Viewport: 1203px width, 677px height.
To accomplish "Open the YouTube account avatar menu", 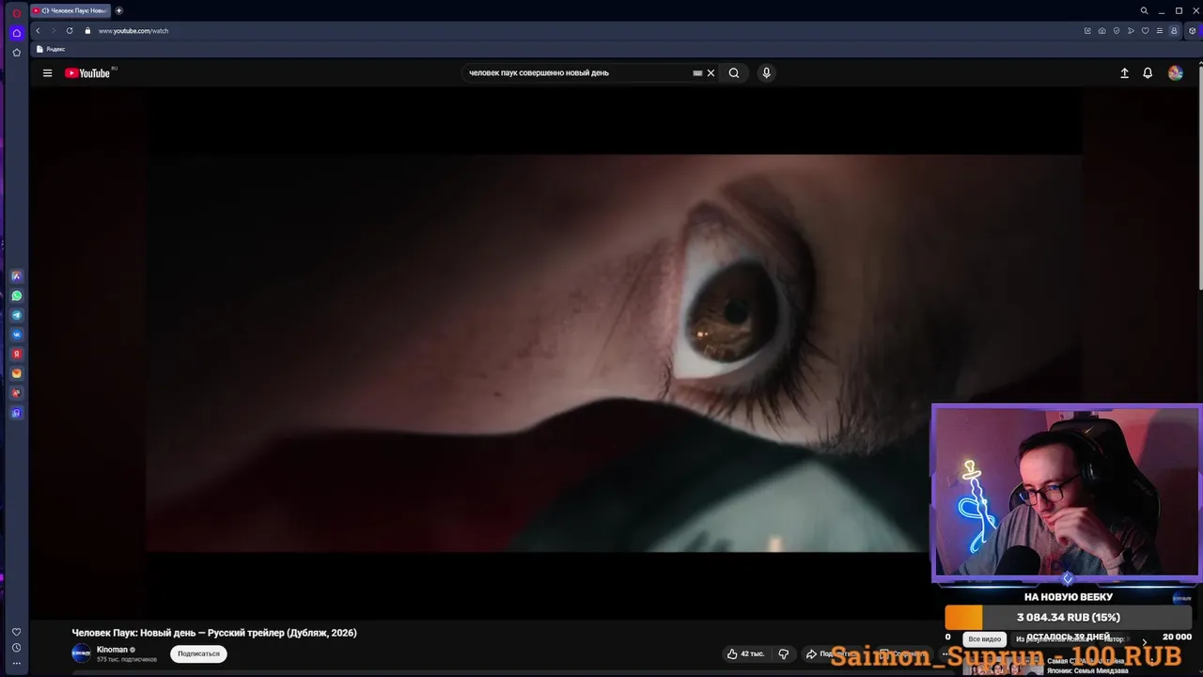I will click(1175, 73).
